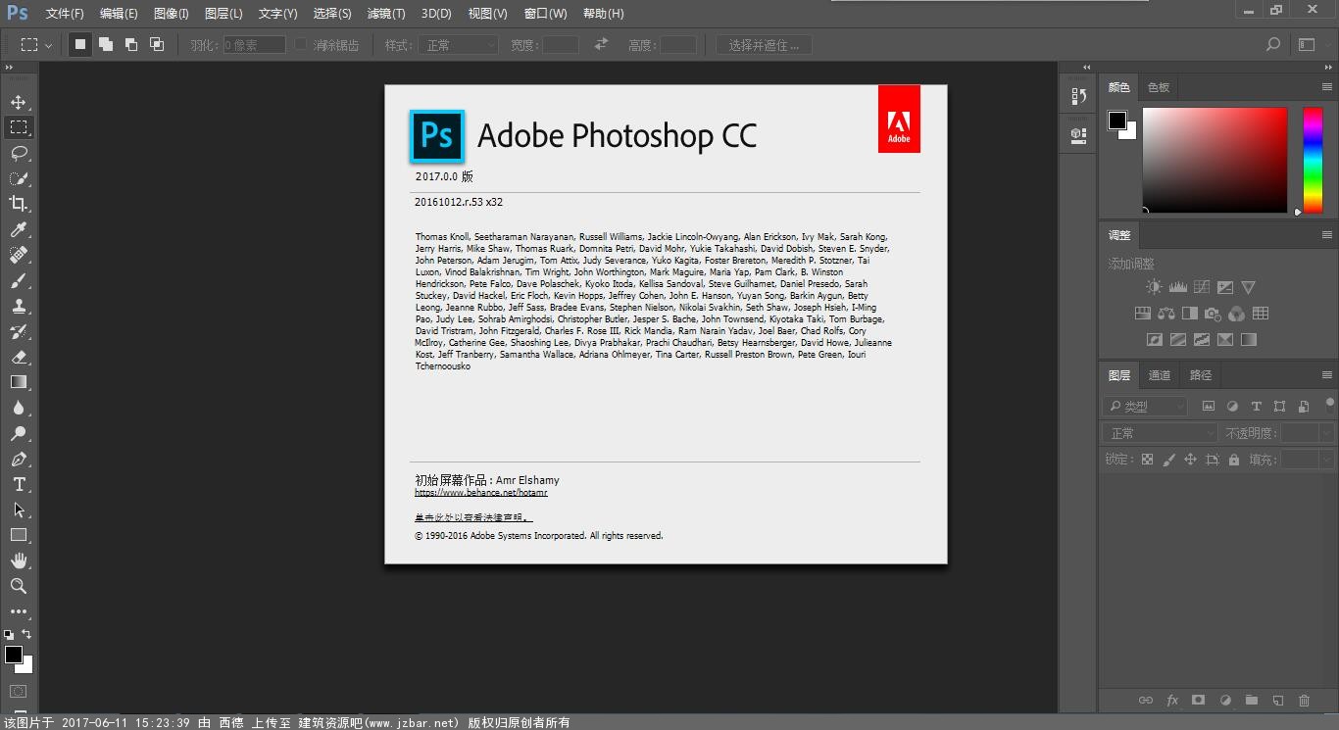Click the 单击此处以查看法律声明 link
This screenshot has height=730, width=1339.
click(x=473, y=517)
